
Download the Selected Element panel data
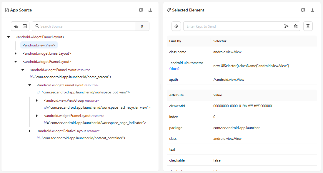312,10
